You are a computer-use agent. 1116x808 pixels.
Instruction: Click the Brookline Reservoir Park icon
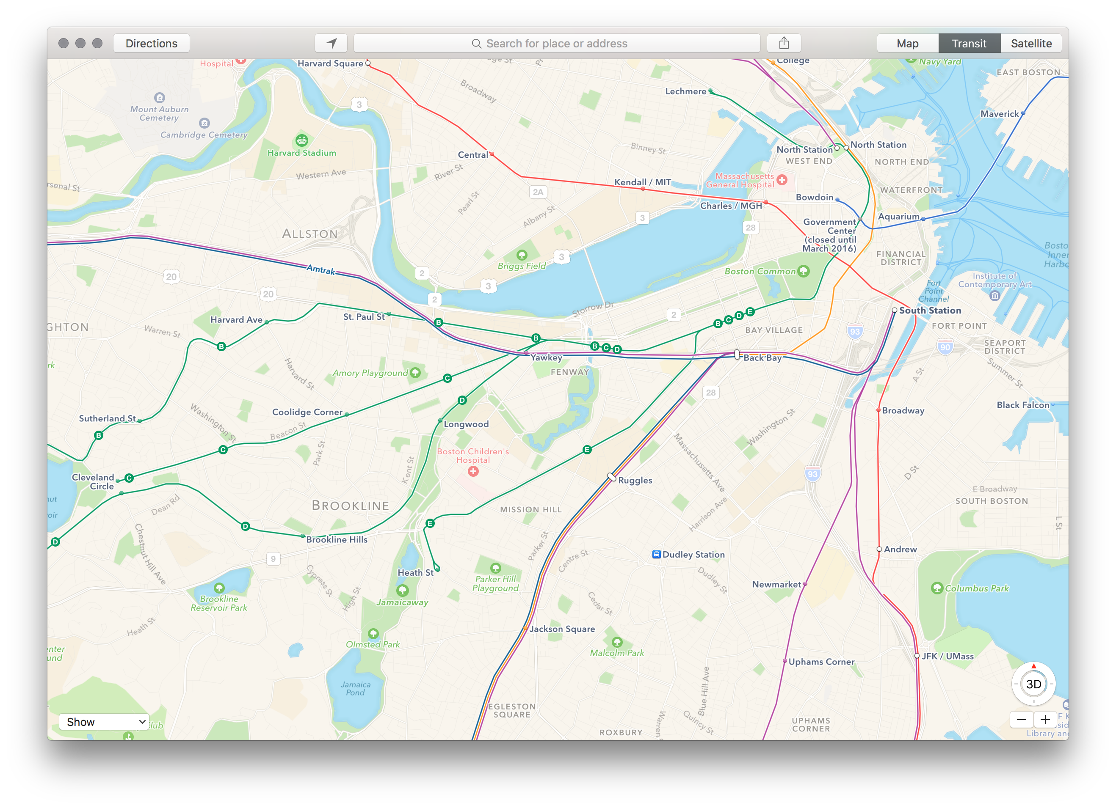tap(219, 588)
